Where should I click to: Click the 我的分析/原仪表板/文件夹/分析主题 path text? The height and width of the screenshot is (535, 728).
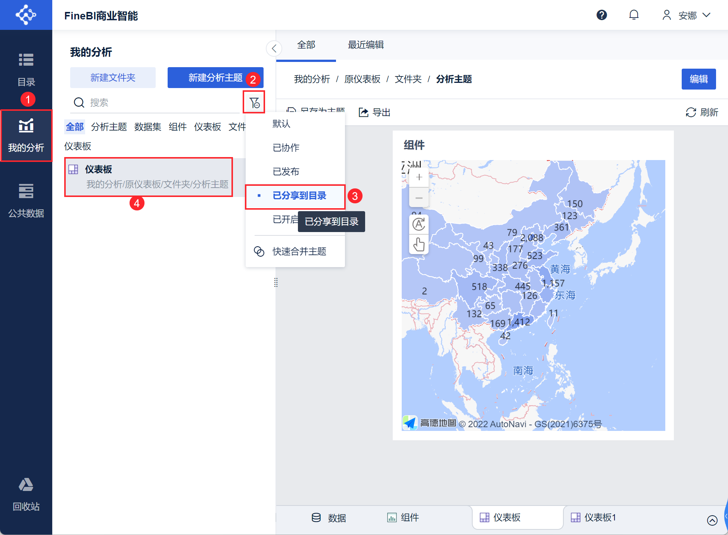click(157, 184)
